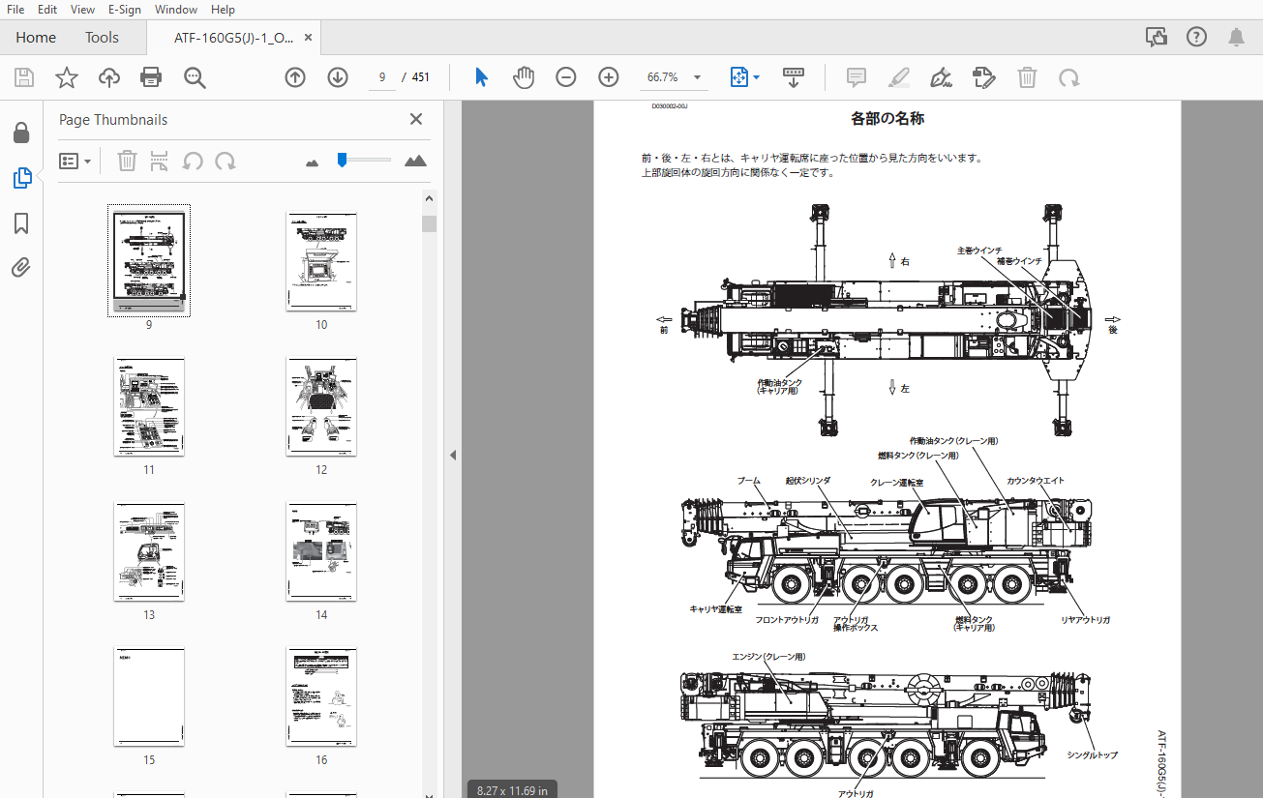Go to previous page arrow
The height and width of the screenshot is (798, 1263).
(x=295, y=77)
